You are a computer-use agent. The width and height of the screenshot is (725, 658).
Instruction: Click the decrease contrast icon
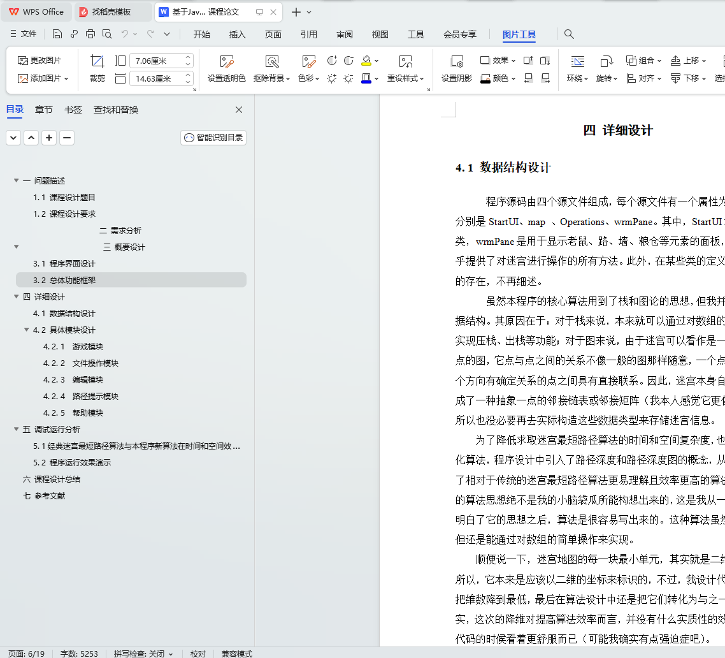pos(348,61)
